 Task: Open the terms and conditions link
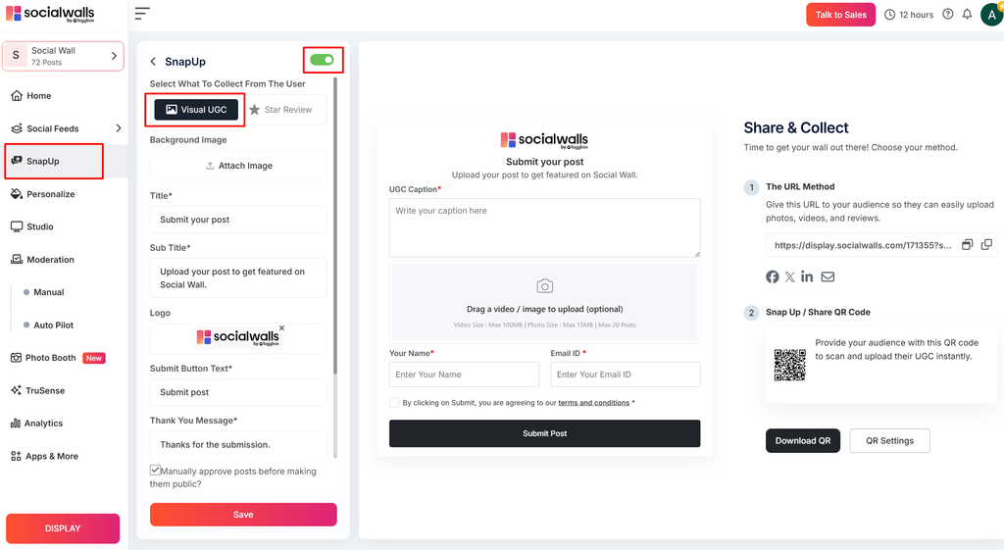[x=593, y=403]
